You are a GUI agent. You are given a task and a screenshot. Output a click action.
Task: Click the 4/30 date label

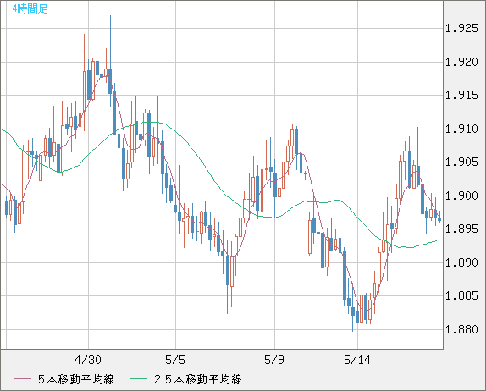click(x=88, y=360)
